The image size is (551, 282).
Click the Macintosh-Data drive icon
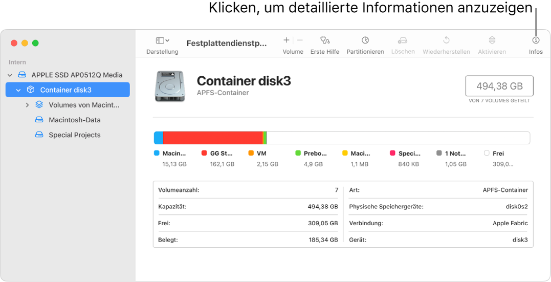(x=39, y=120)
